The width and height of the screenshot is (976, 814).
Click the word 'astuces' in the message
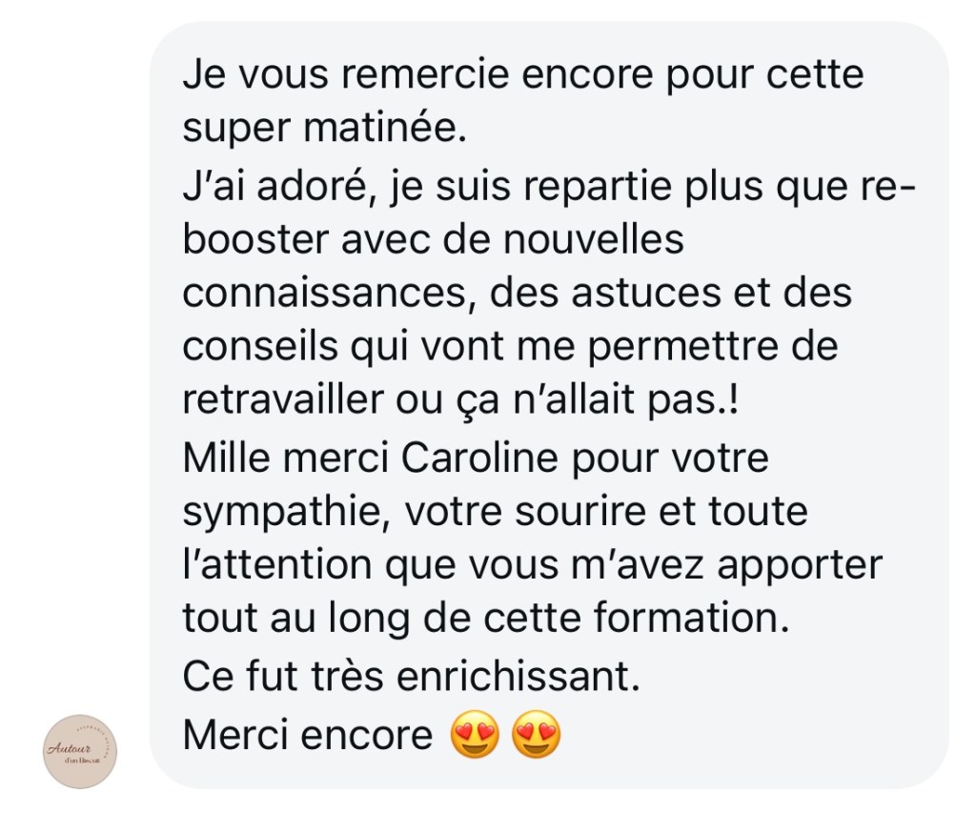[x=645, y=294]
